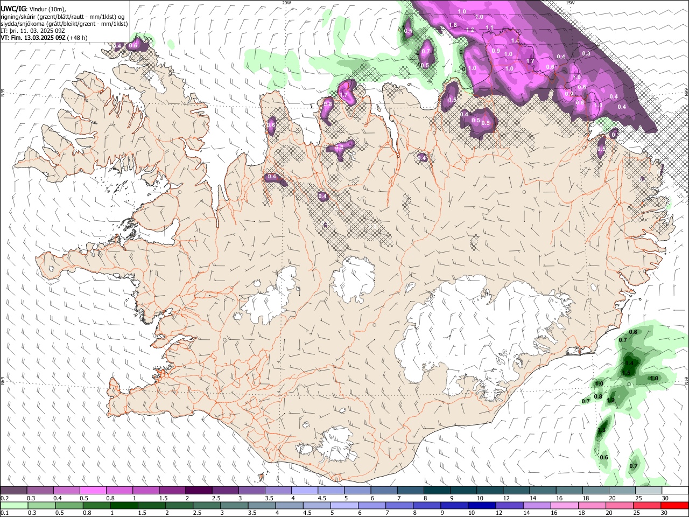Select the pale lavender swatch at snow value 4
The width and height of the screenshot is (689, 517).
305,491
